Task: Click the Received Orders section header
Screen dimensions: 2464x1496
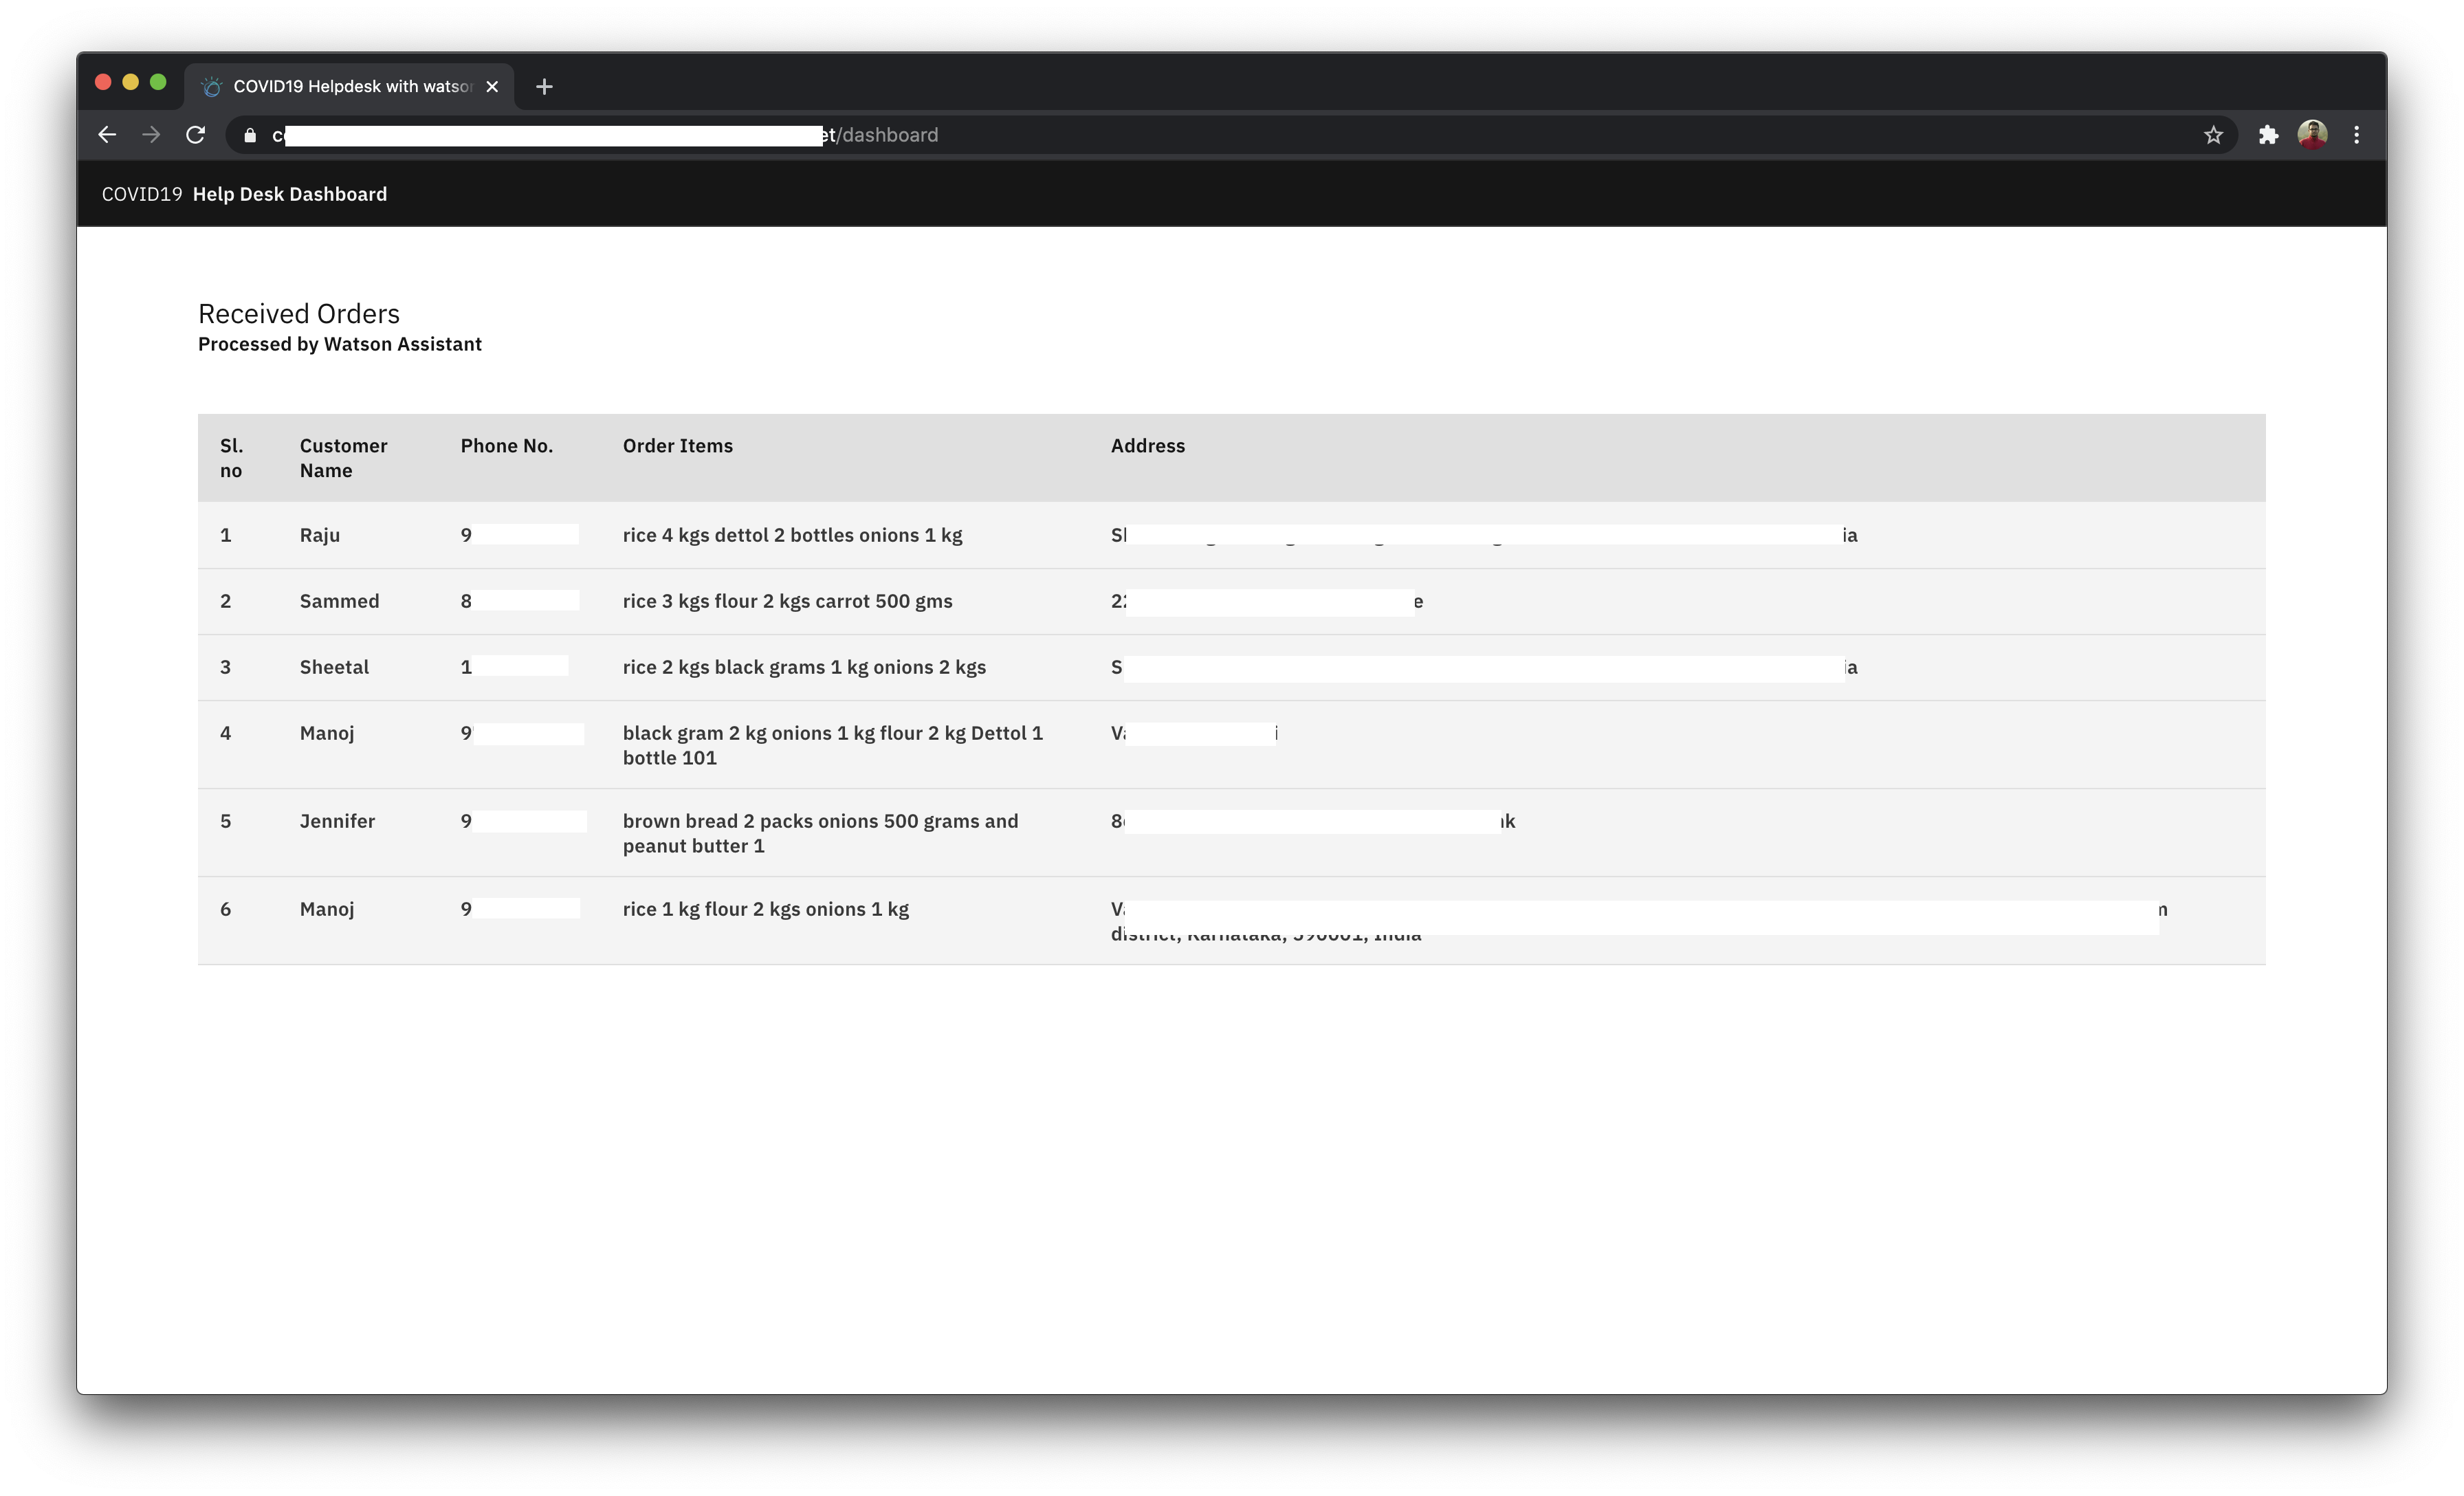Action: pyautogui.click(x=298, y=313)
